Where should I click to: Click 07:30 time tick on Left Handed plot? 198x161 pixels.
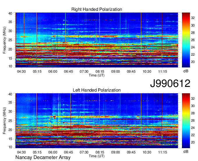coord(84,152)
